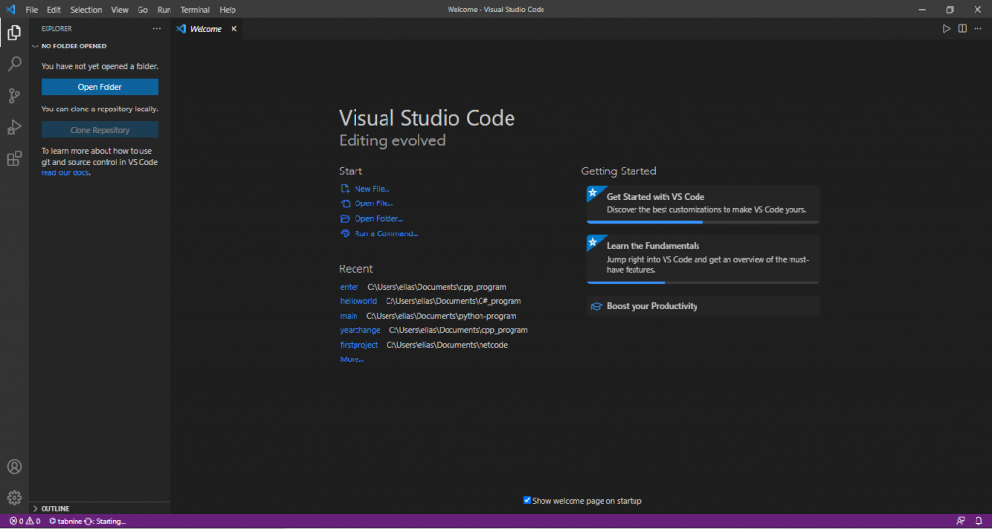Image resolution: width=992 pixels, height=529 pixels.
Task: Open the View menu
Action: coord(119,10)
